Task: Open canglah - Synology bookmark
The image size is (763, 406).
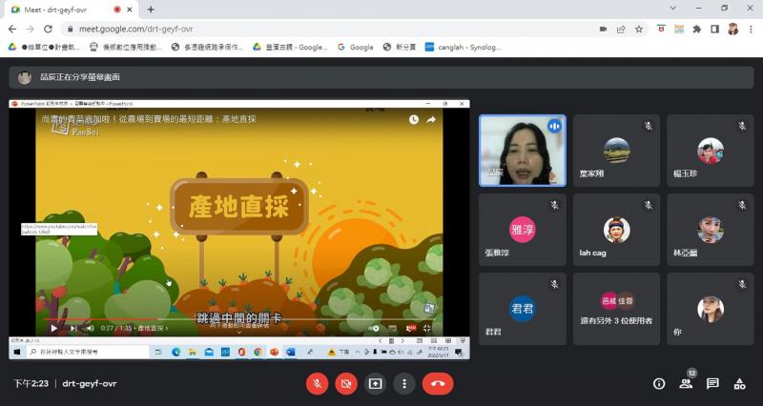Action: (x=464, y=47)
